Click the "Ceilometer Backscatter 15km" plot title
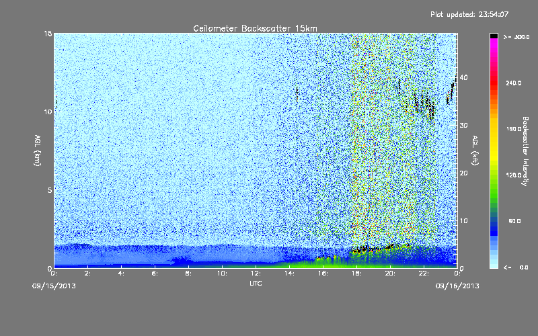 (255, 28)
